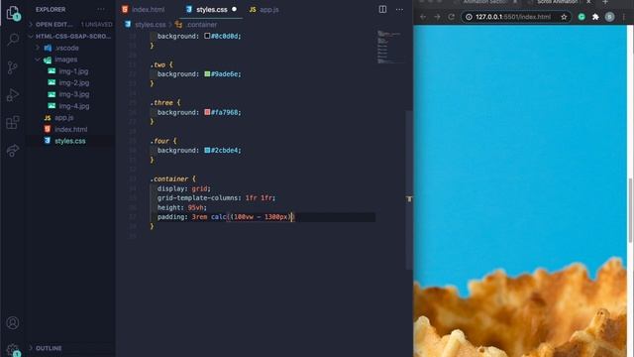This screenshot has width=634, height=357.
Task: Click the #0c0d0d color swatch
Action: click(207, 36)
